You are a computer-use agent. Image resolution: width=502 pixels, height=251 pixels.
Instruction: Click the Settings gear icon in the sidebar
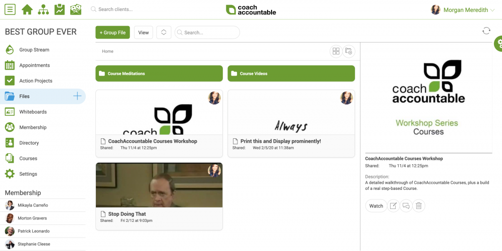[10, 174]
